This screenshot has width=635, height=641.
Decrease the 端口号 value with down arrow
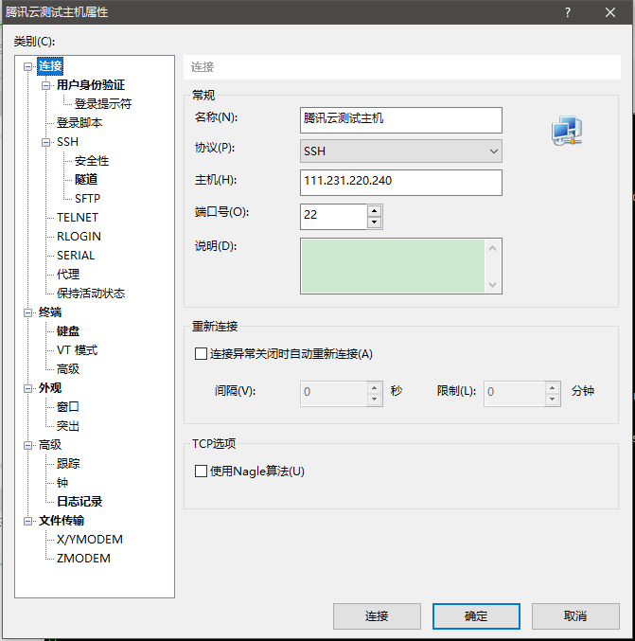click(375, 223)
